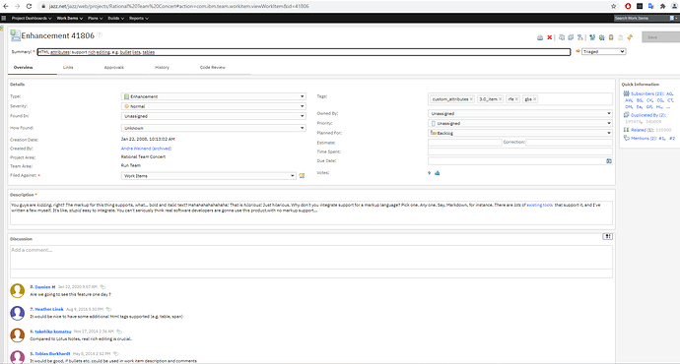Click the red X delete icon
The image size is (680, 364).
550,37
